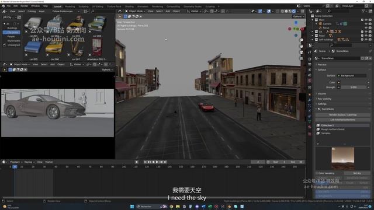Switch to the Modeling workspace tab

[70, 6]
